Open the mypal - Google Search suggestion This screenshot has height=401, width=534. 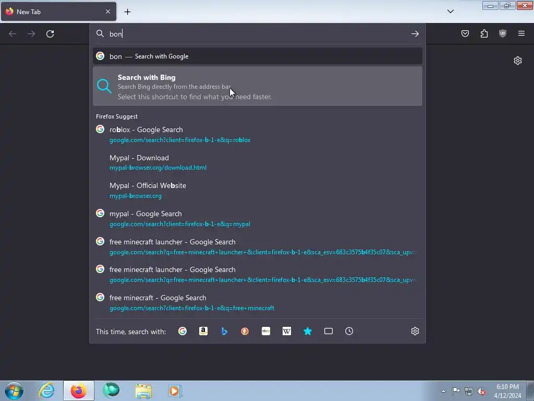258,219
